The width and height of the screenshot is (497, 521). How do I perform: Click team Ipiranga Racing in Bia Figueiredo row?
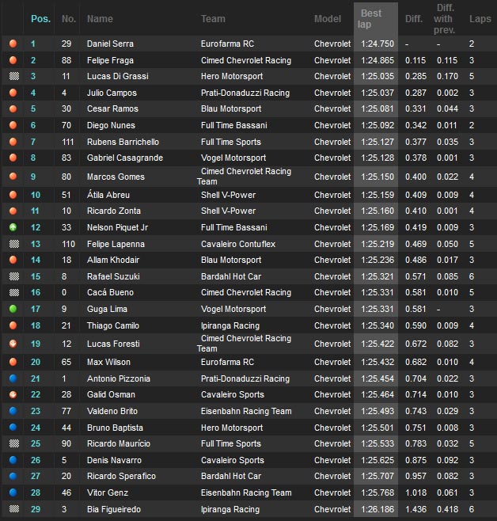pyautogui.click(x=230, y=509)
